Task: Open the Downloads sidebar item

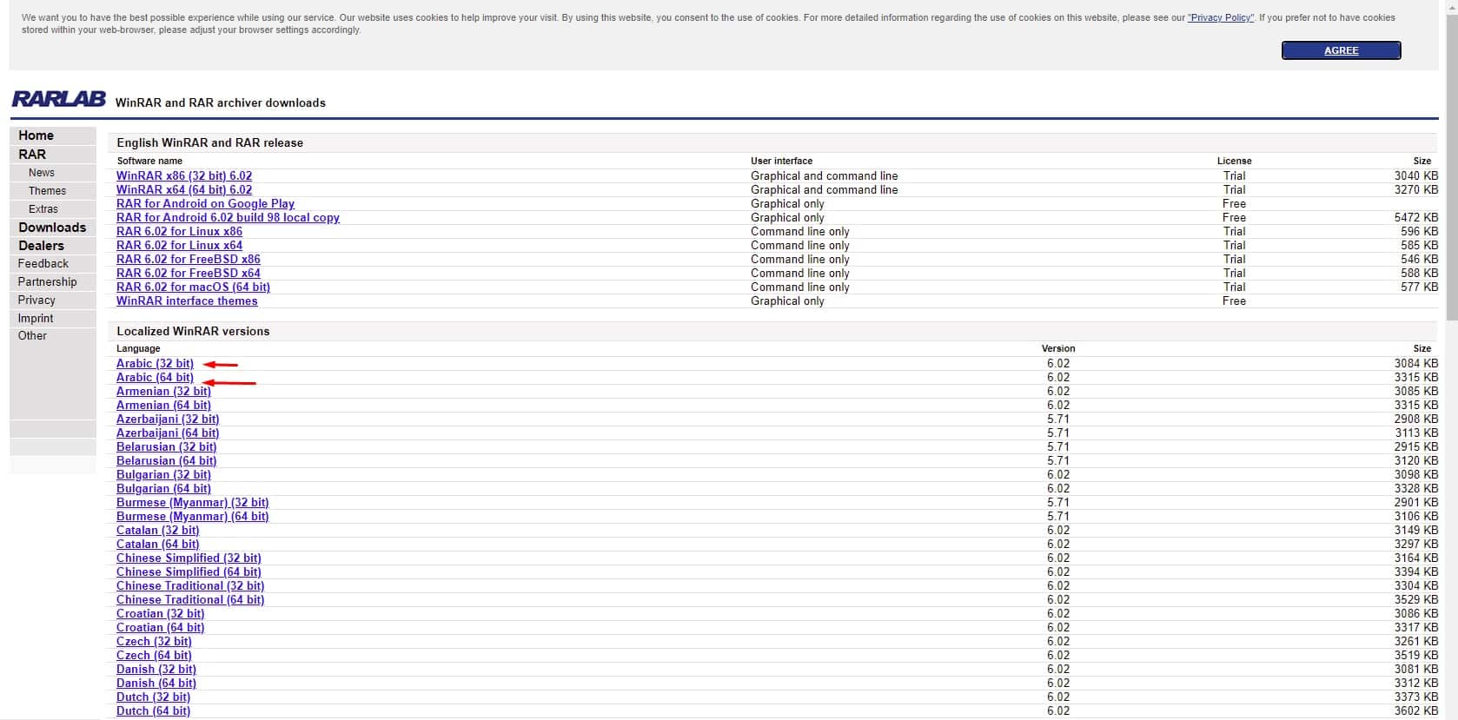Action: tap(52, 228)
